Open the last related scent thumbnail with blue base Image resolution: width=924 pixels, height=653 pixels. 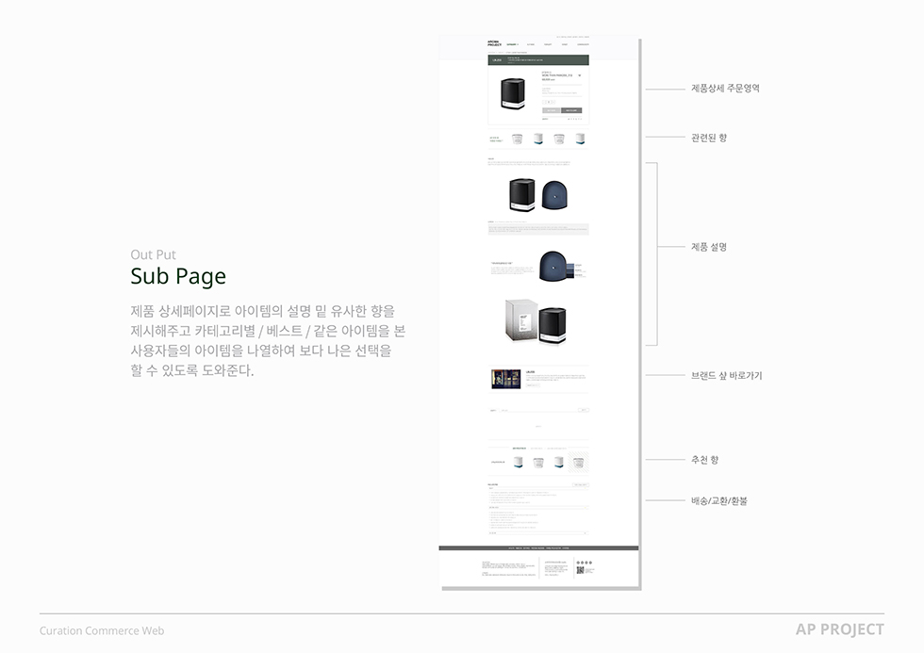(580, 139)
